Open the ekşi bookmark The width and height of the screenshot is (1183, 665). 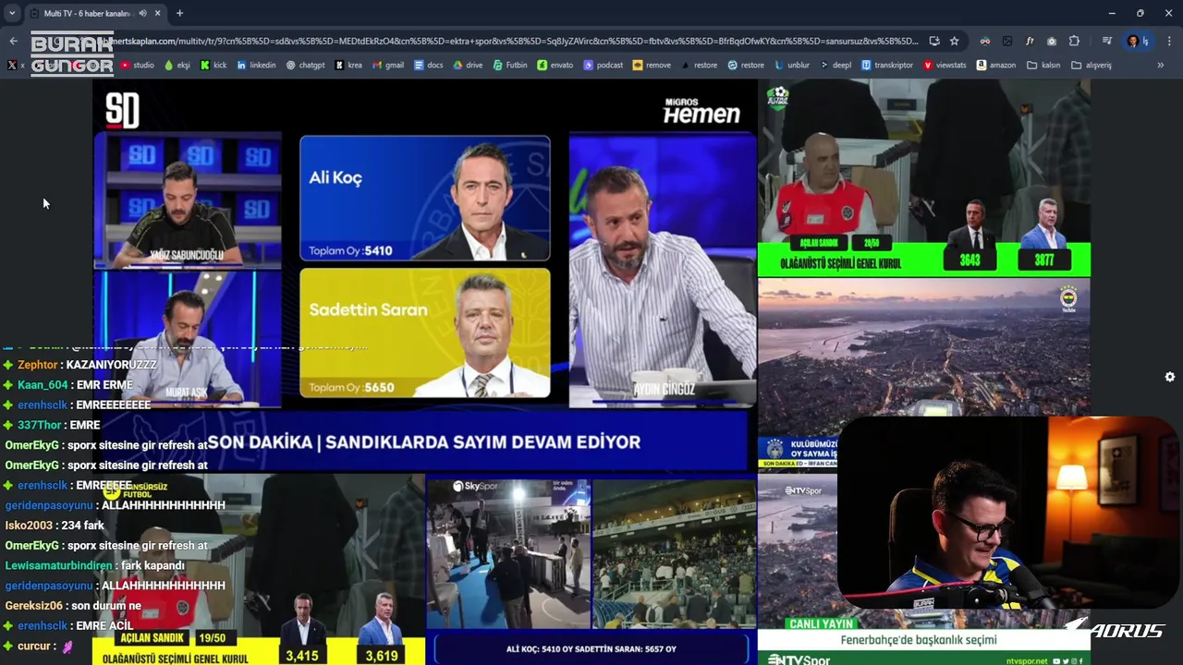177,66
